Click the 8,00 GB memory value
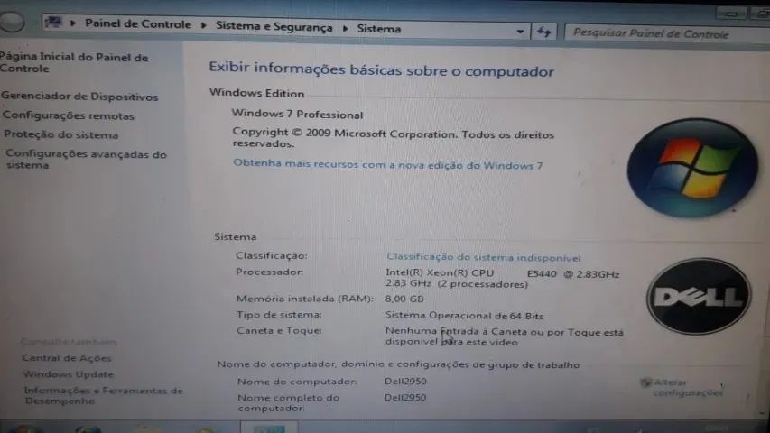Screen dimensions: 770x433 [404, 299]
